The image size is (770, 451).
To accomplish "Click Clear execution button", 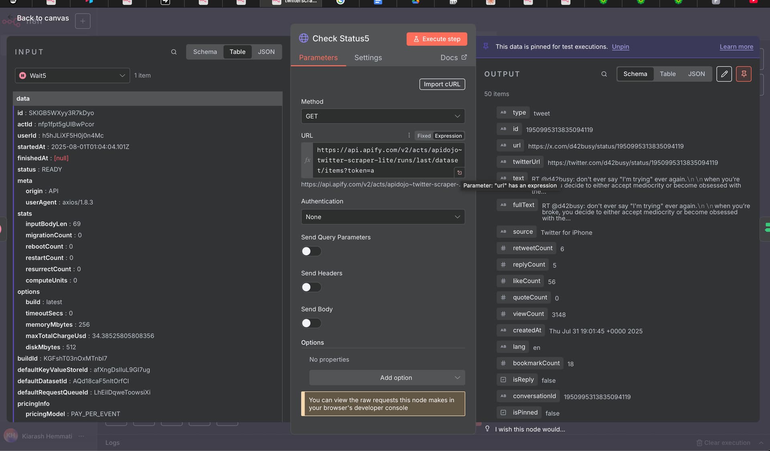I will (723, 443).
